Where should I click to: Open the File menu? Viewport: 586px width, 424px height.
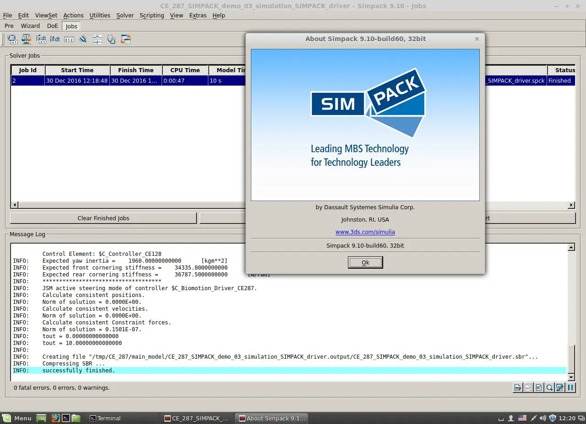(7, 15)
